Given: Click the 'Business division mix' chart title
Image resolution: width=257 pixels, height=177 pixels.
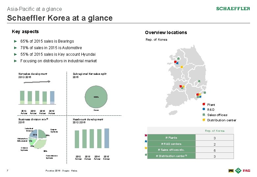Looking at the screenshot, I should coord(33,119).
